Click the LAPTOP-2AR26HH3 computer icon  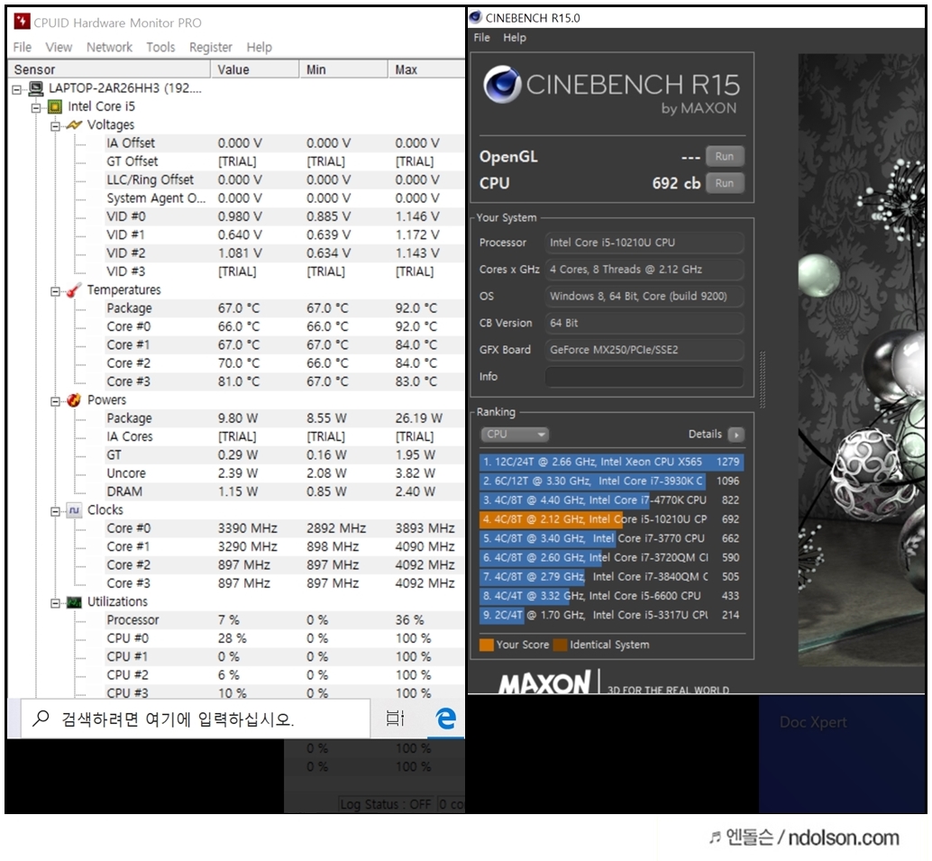pos(36,88)
